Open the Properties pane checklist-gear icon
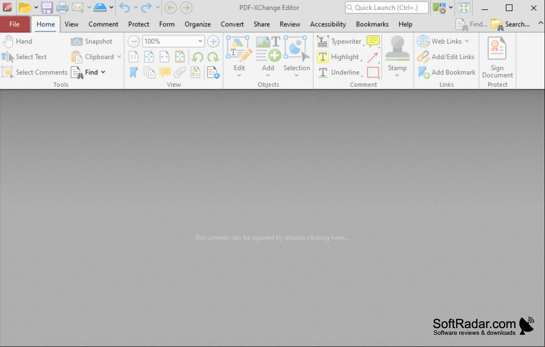545x347 pixels. (213, 72)
